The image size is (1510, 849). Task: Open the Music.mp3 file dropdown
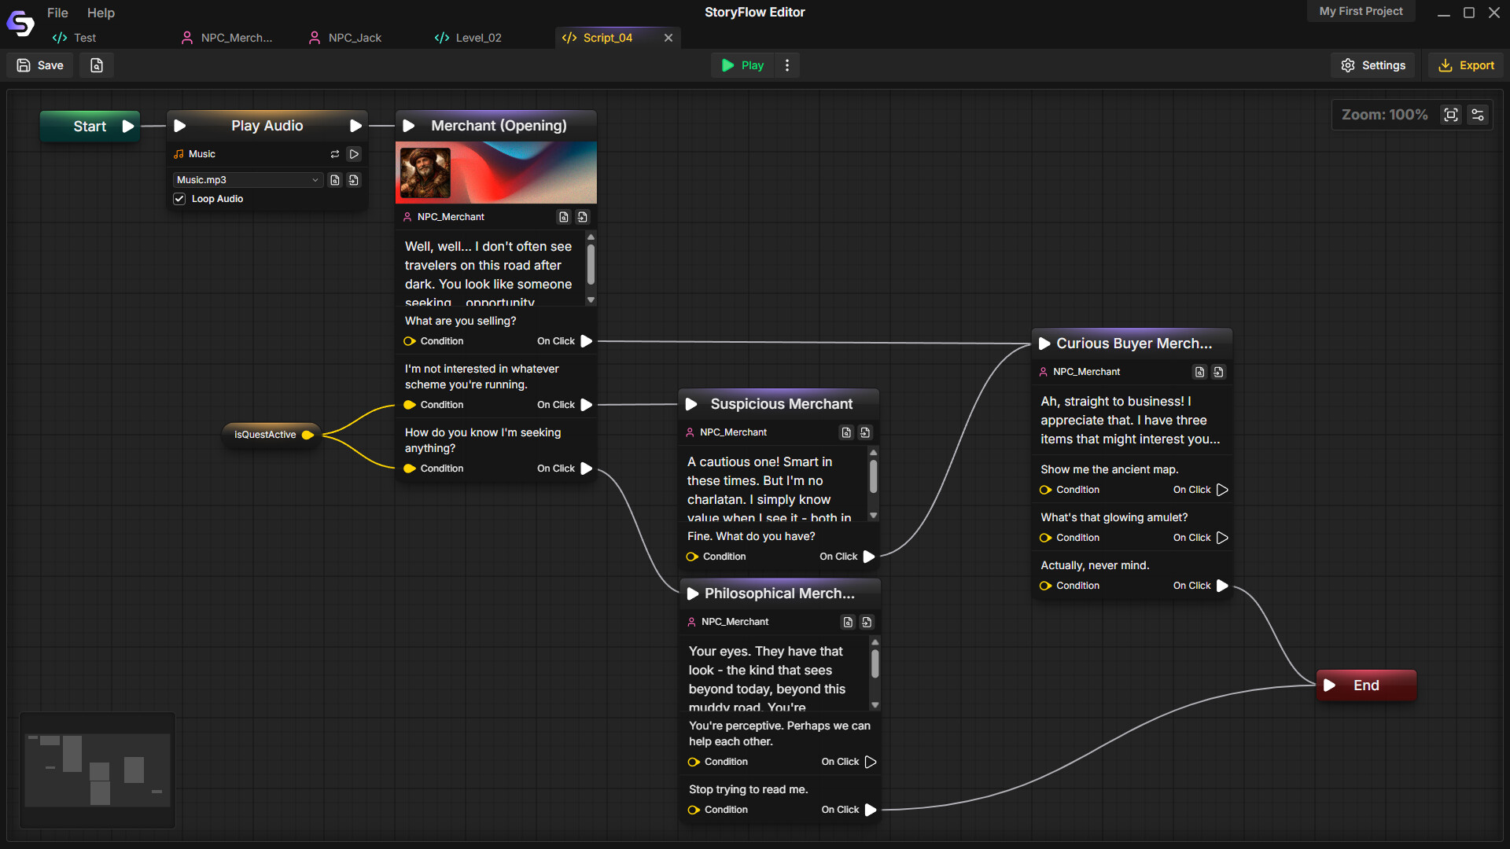[x=247, y=180]
